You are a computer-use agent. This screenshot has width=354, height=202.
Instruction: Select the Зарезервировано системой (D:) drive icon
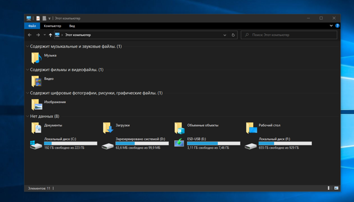[108, 146]
